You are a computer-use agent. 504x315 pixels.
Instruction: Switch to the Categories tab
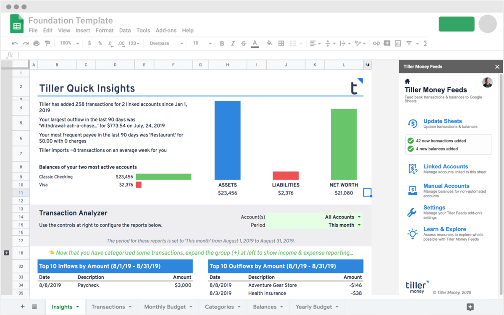click(223, 307)
